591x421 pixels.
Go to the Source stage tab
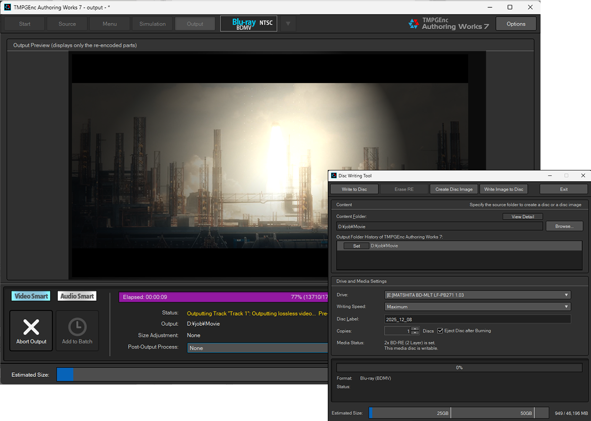tap(67, 24)
